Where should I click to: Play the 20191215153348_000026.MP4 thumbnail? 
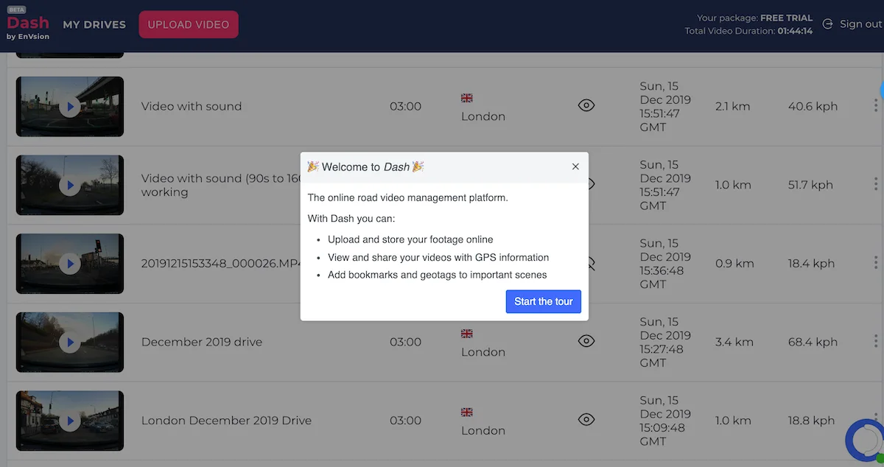70,264
